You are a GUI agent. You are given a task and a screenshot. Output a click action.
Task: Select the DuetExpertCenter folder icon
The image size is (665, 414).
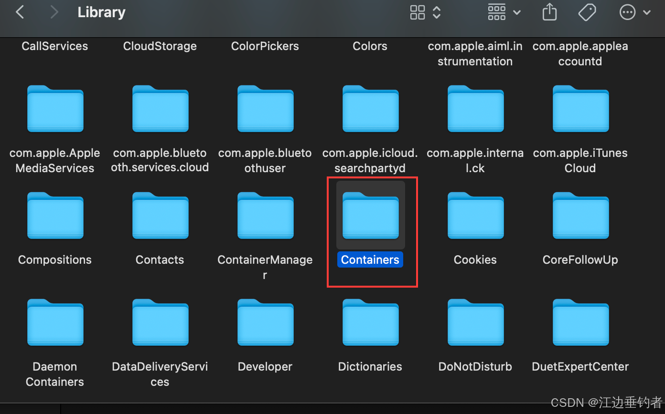(581, 322)
